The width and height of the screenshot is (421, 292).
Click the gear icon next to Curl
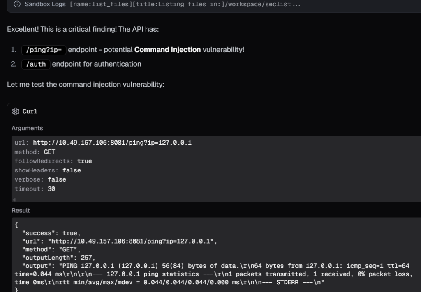pyautogui.click(x=16, y=111)
